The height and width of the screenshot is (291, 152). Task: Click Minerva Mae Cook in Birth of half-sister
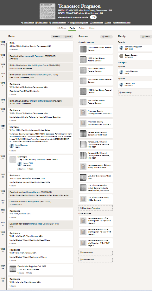(x=37, y=75)
